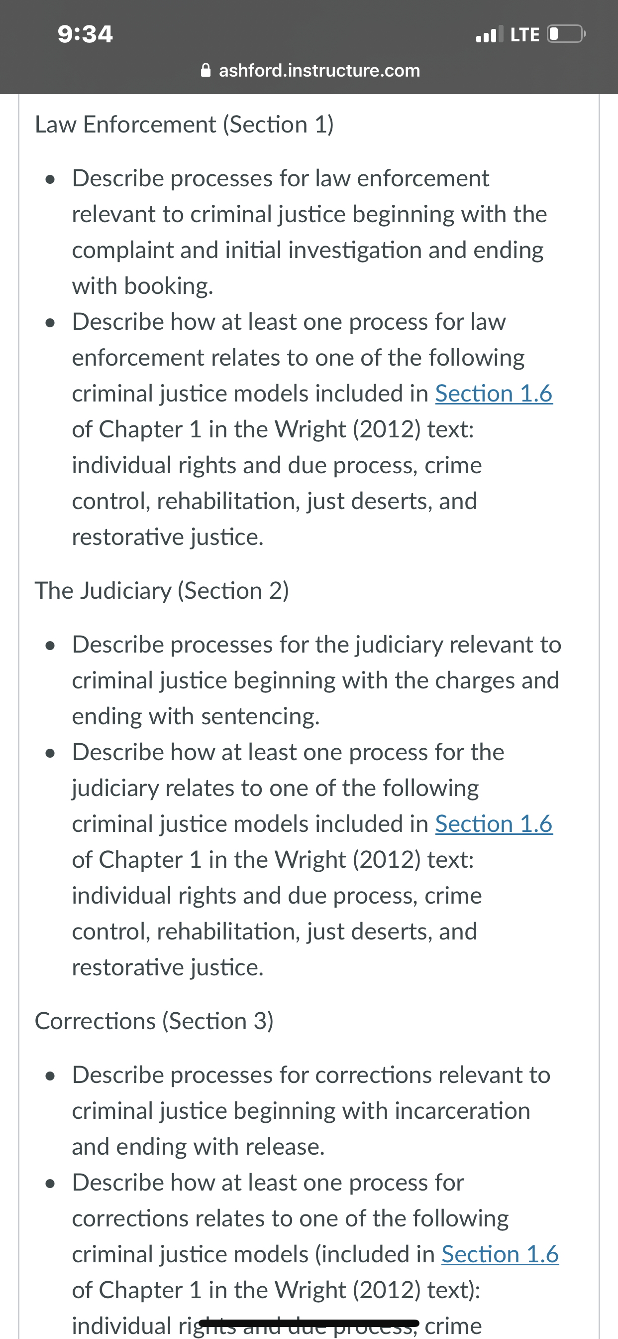
Task: Tap the battery icon in status bar
Action: click(567, 34)
